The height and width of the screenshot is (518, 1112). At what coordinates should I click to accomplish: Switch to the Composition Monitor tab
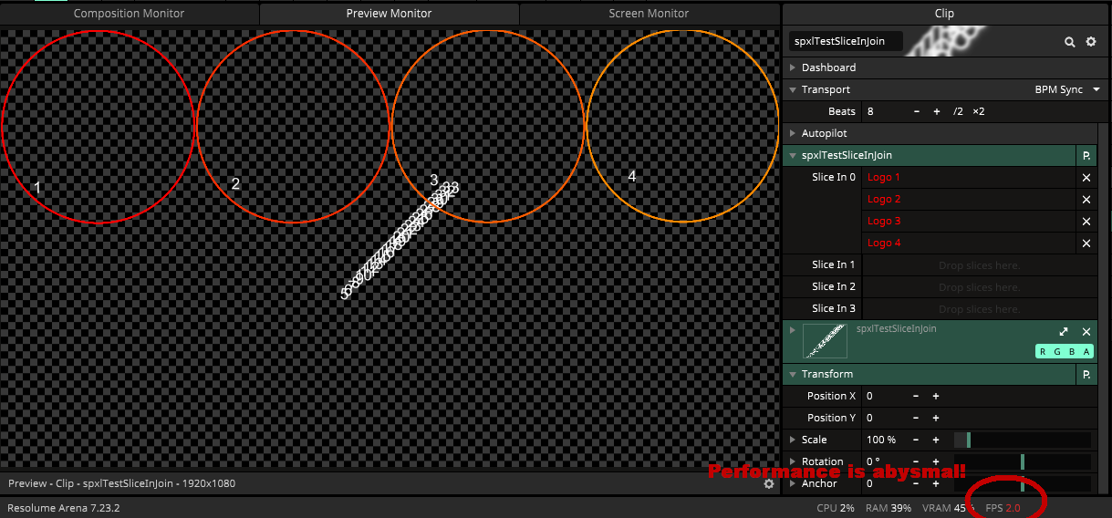pos(129,14)
